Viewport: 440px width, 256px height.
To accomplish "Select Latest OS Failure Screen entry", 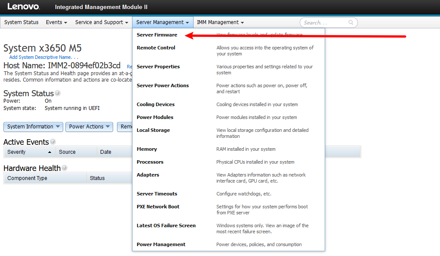I will (x=166, y=226).
